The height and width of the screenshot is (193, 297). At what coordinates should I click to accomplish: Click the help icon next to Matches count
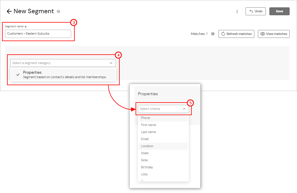[x=212, y=34]
